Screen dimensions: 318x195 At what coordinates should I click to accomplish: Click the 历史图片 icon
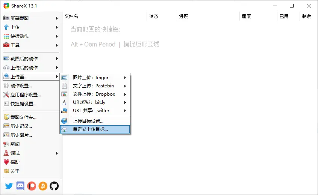click(x=6, y=135)
